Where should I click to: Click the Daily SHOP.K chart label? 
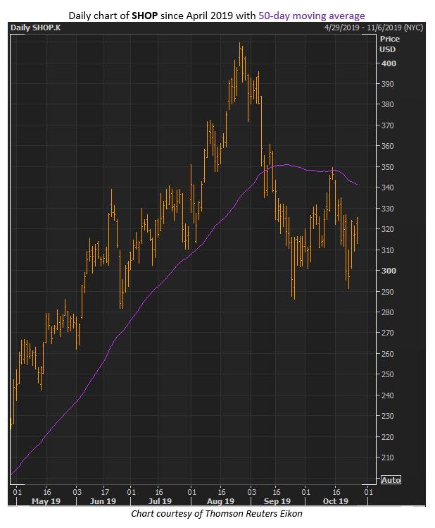tap(36, 27)
